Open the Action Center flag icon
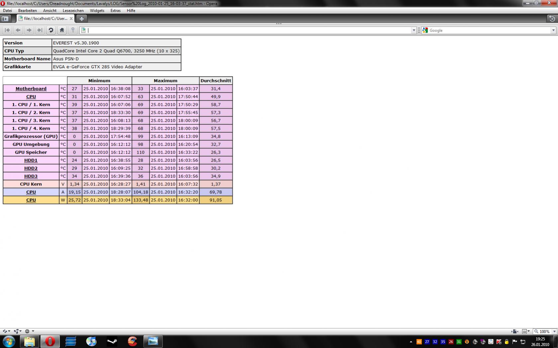This screenshot has width=558, height=348. (515, 342)
